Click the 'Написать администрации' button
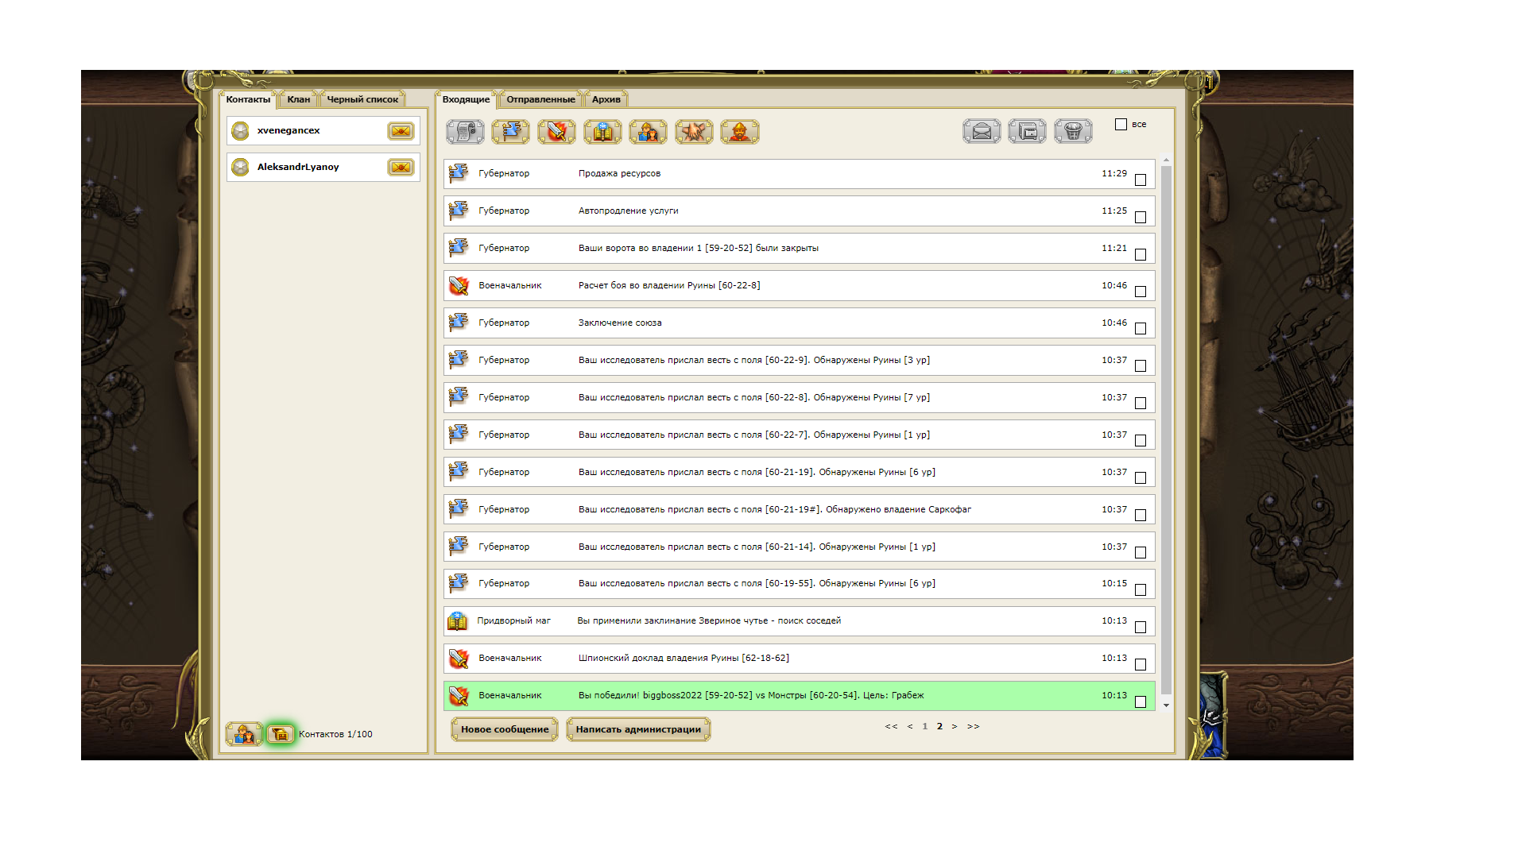This screenshot has width=1526, height=858. coord(638,729)
